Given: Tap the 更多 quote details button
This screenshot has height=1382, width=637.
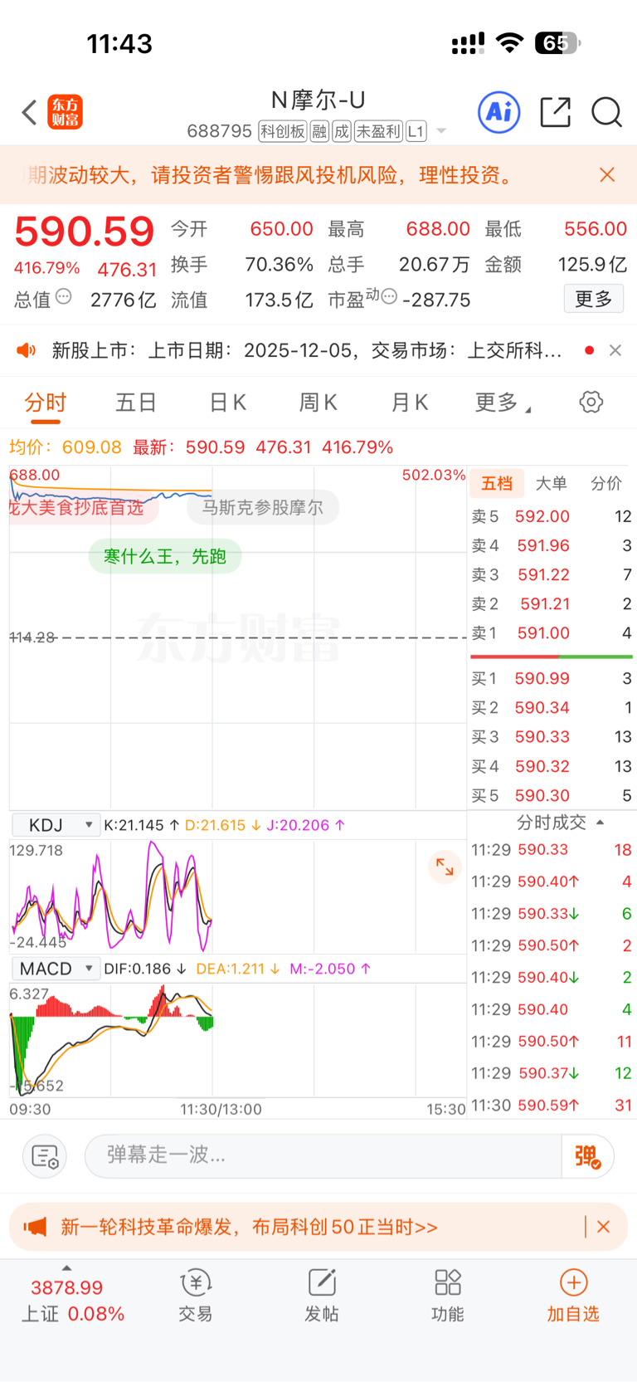Looking at the screenshot, I should [594, 299].
